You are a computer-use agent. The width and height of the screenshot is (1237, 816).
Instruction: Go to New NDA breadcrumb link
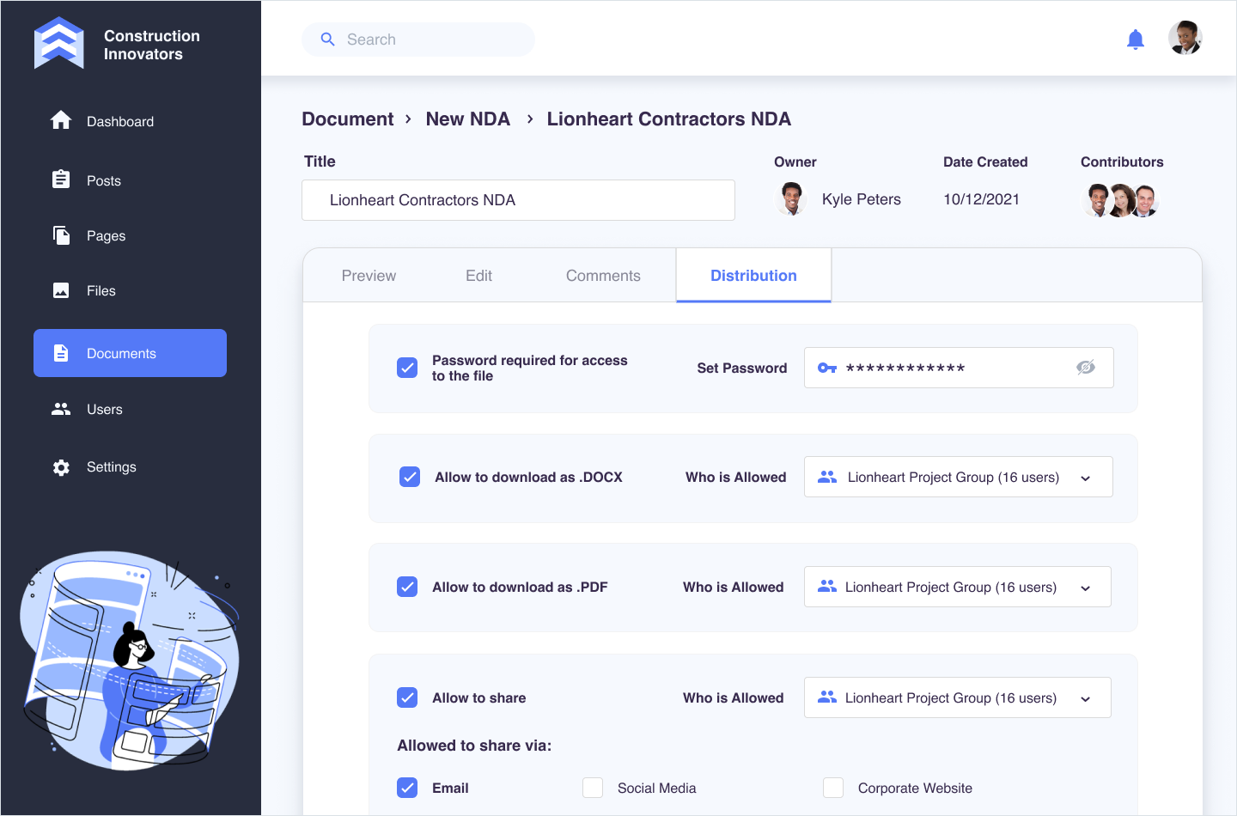(x=467, y=119)
